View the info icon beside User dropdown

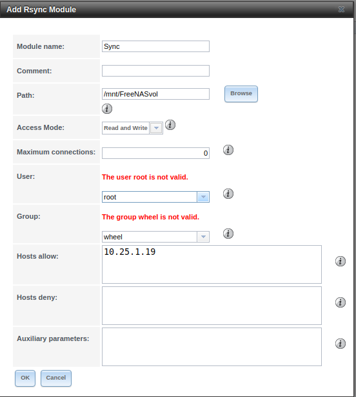[228, 194]
